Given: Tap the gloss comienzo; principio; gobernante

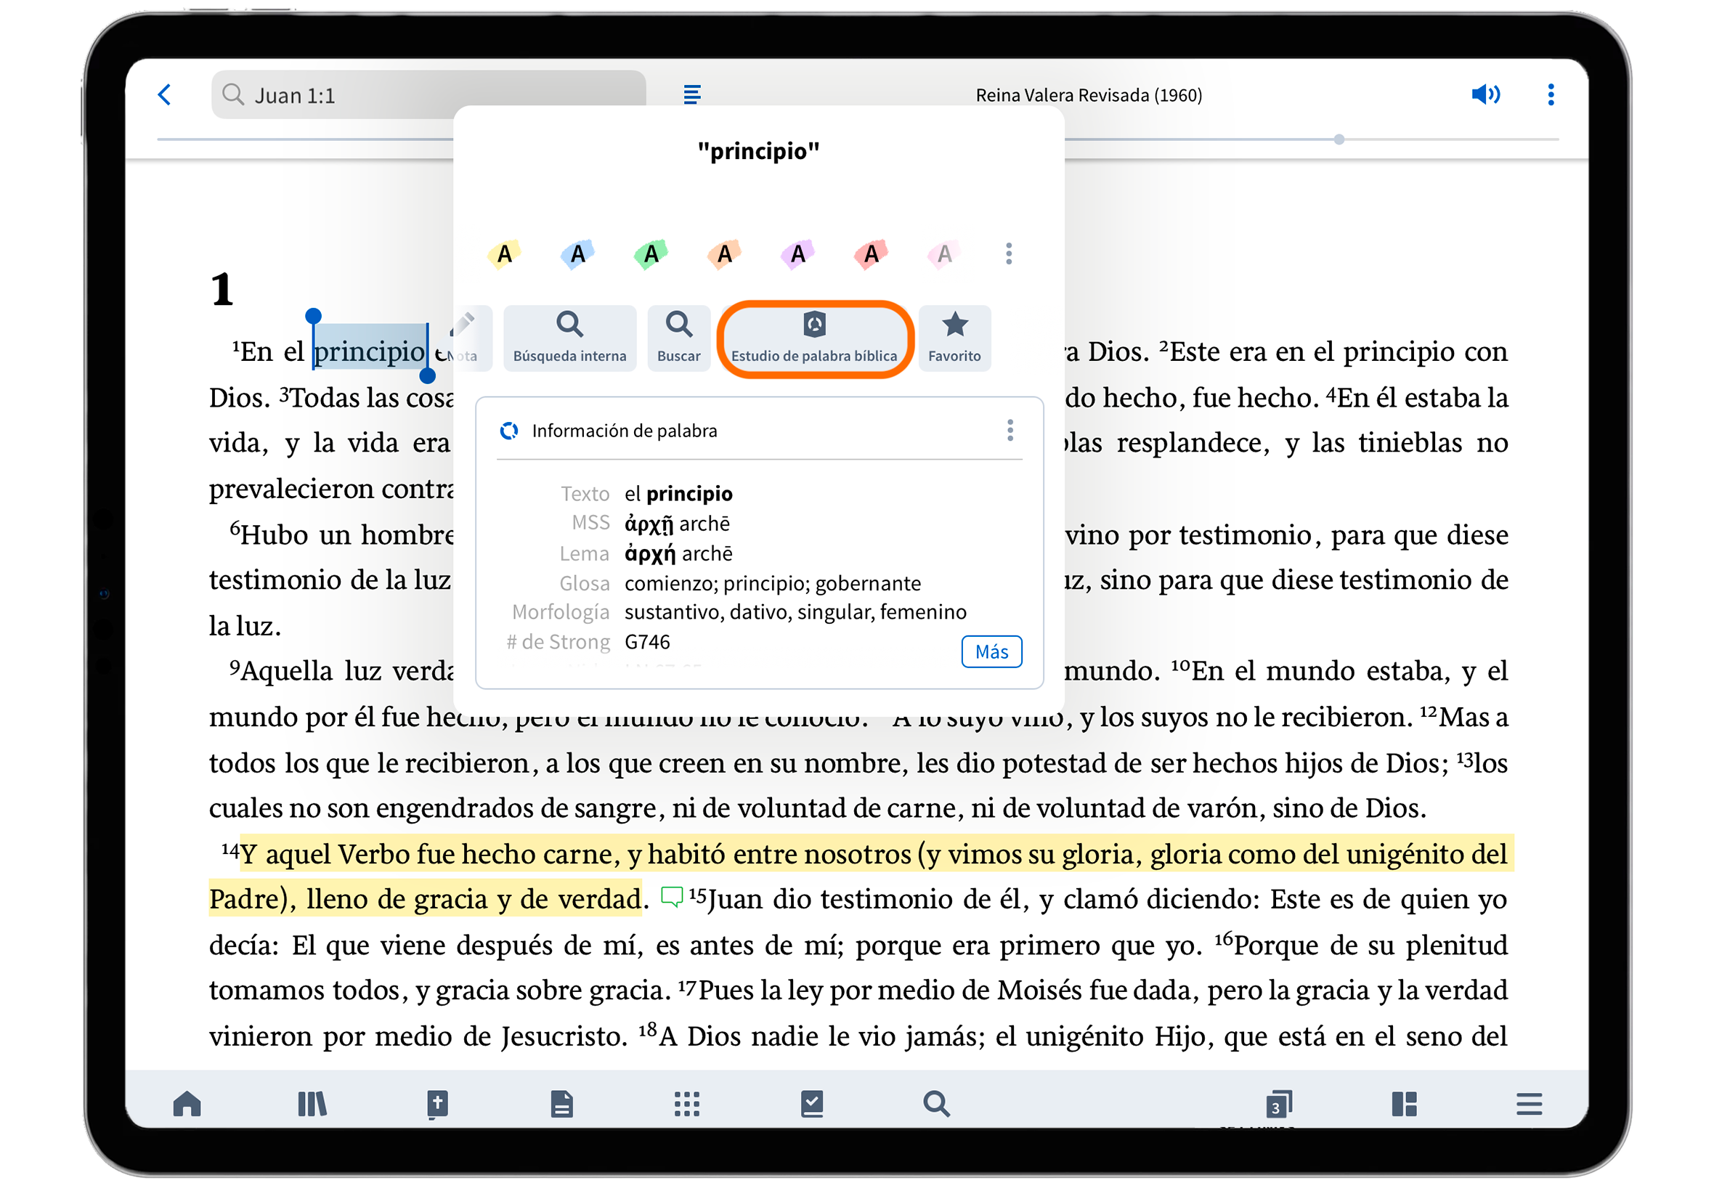Looking at the screenshot, I should (772, 583).
